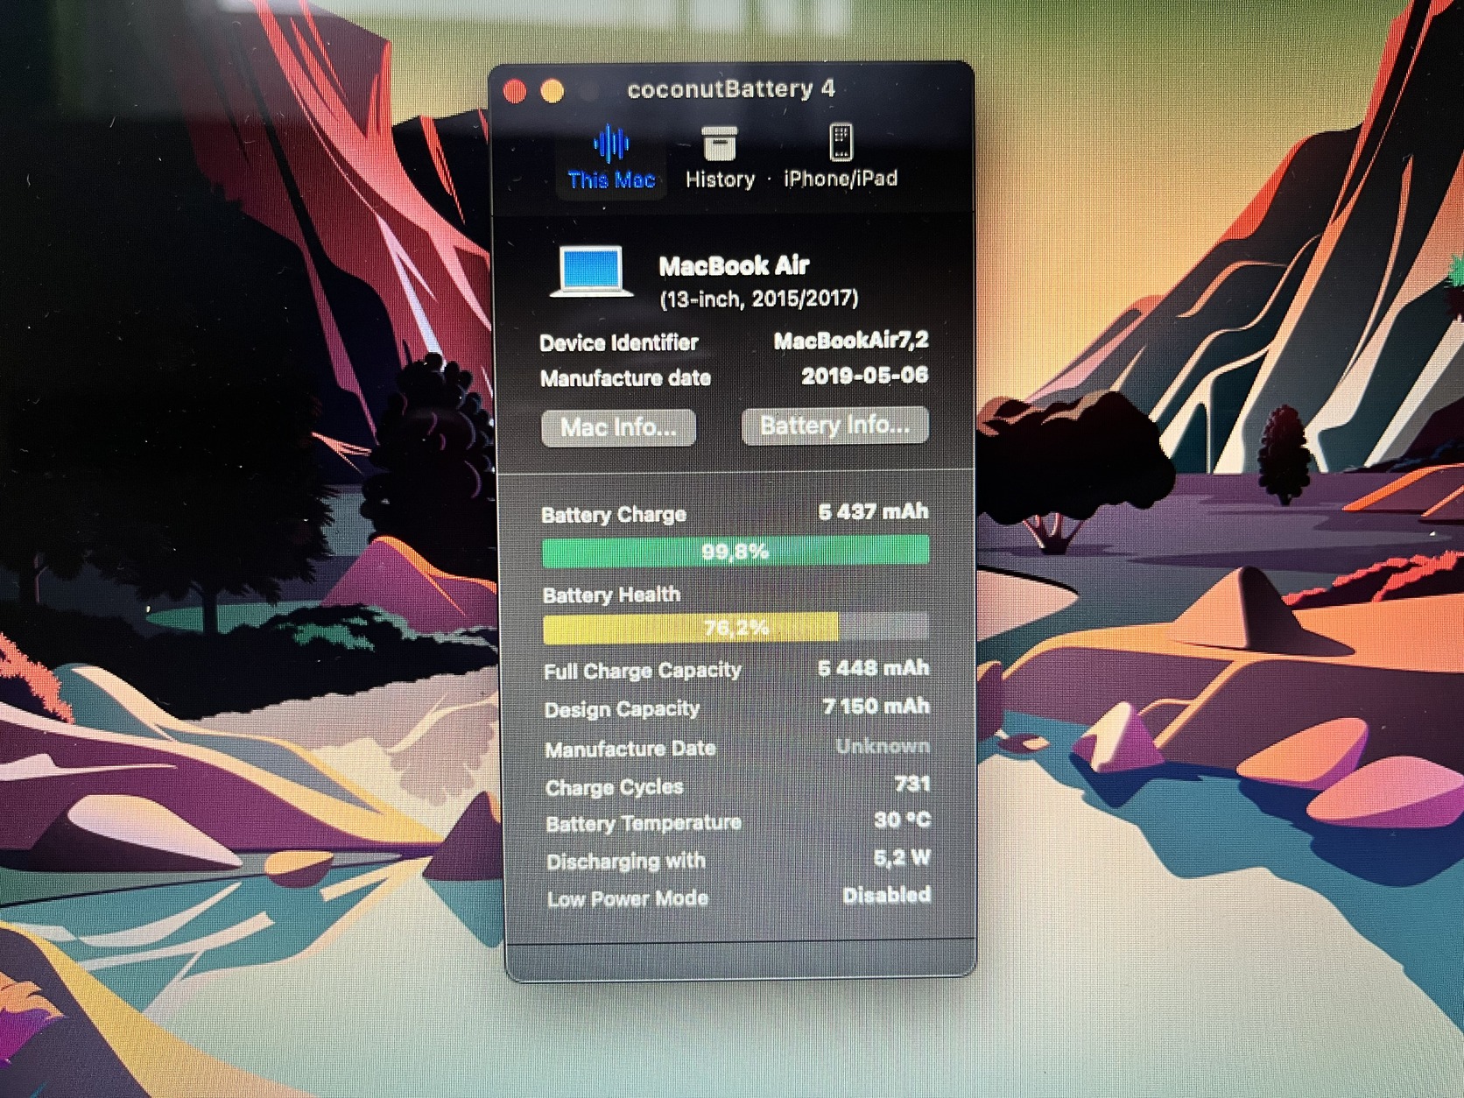Click the Low Power Mode label
Screen dimensions: 1464x1098
(x=628, y=899)
